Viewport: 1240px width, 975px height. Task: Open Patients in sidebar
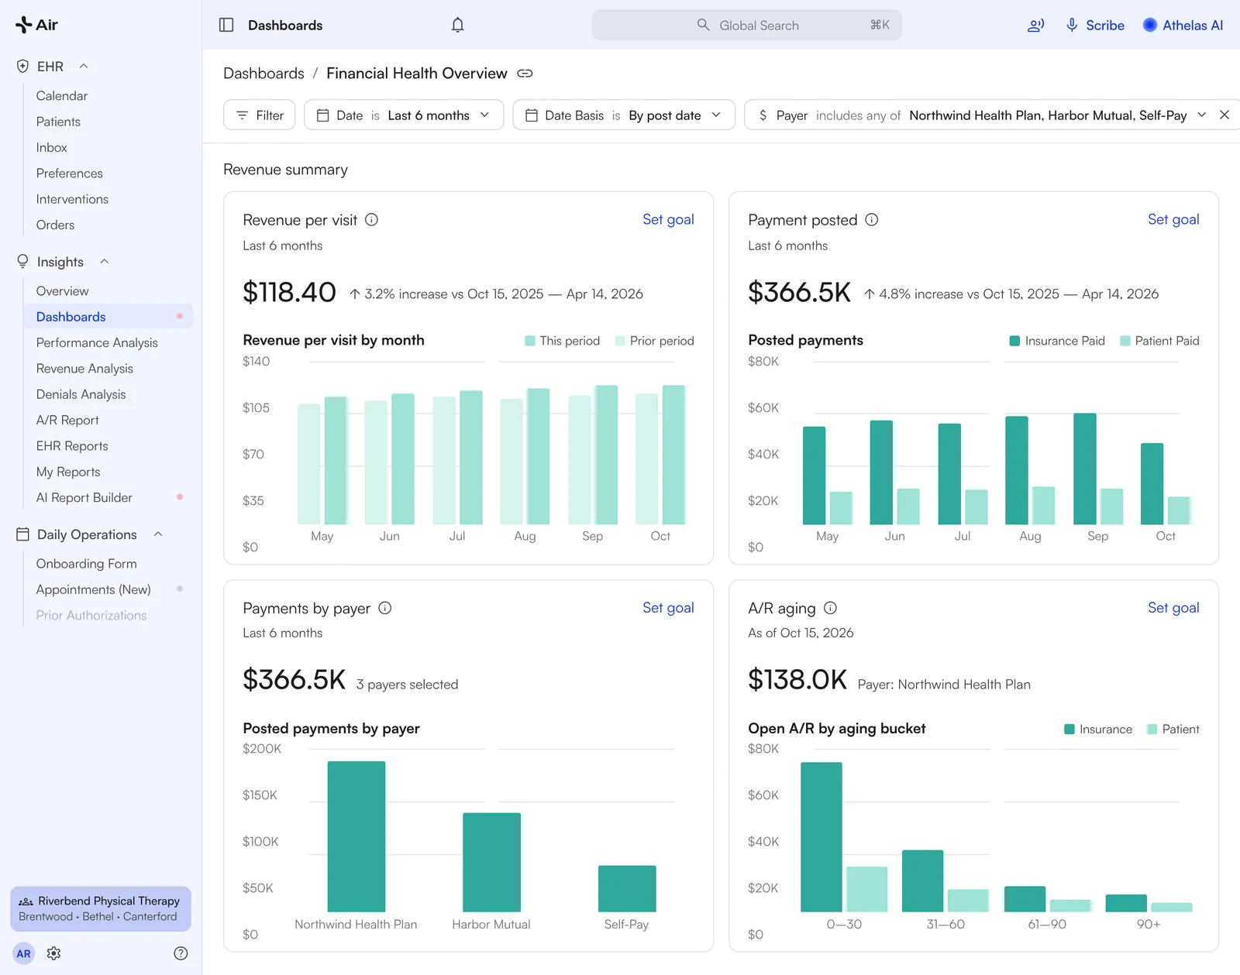[58, 122]
